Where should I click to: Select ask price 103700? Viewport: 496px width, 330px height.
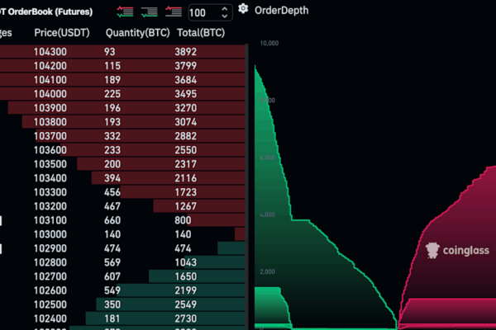pyautogui.click(x=50, y=136)
